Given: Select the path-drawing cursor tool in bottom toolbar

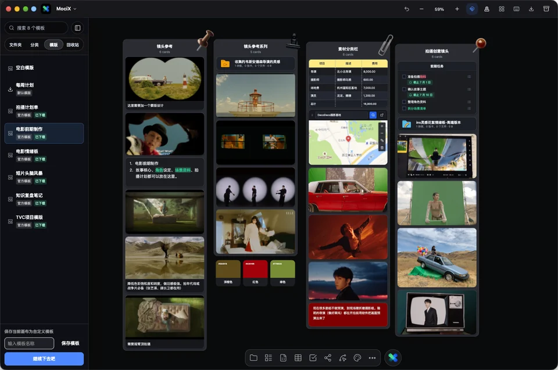Looking at the screenshot, I should pos(343,358).
